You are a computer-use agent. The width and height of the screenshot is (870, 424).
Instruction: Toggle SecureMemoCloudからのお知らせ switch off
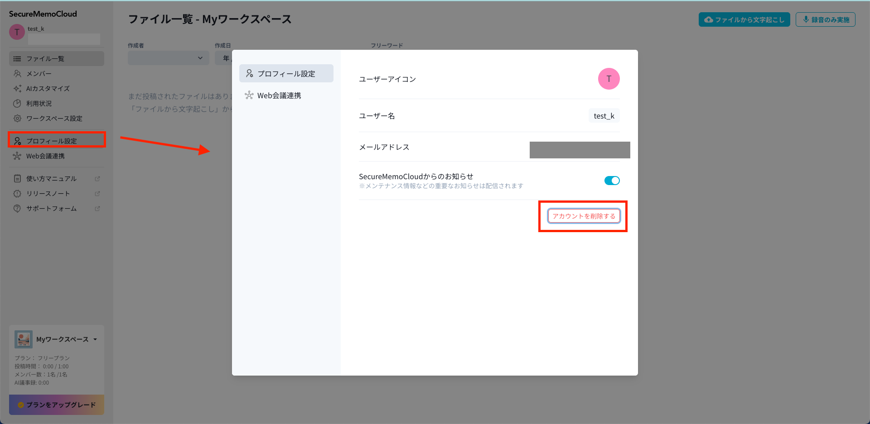tap(612, 181)
